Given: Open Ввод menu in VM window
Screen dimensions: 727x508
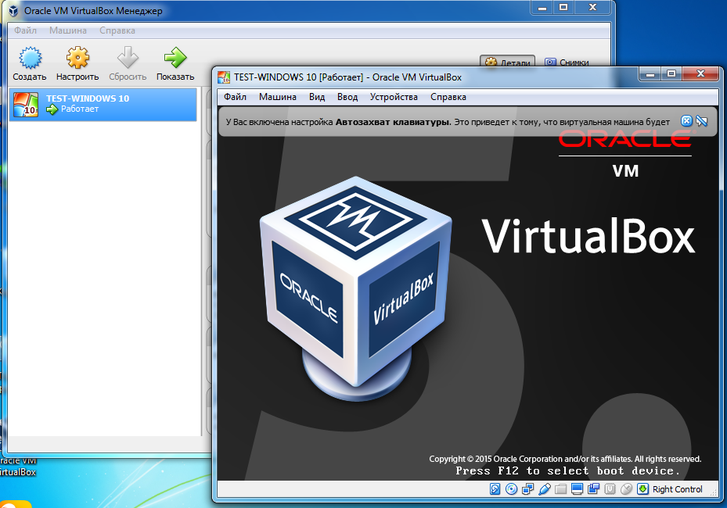Looking at the screenshot, I should pyautogui.click(x=347, y=97).
